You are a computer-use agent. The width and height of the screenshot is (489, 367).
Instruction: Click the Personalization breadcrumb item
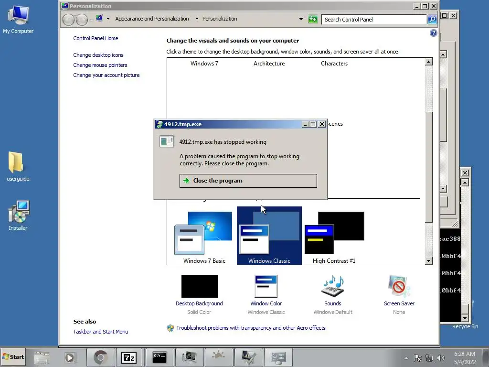tap(220, 19)
